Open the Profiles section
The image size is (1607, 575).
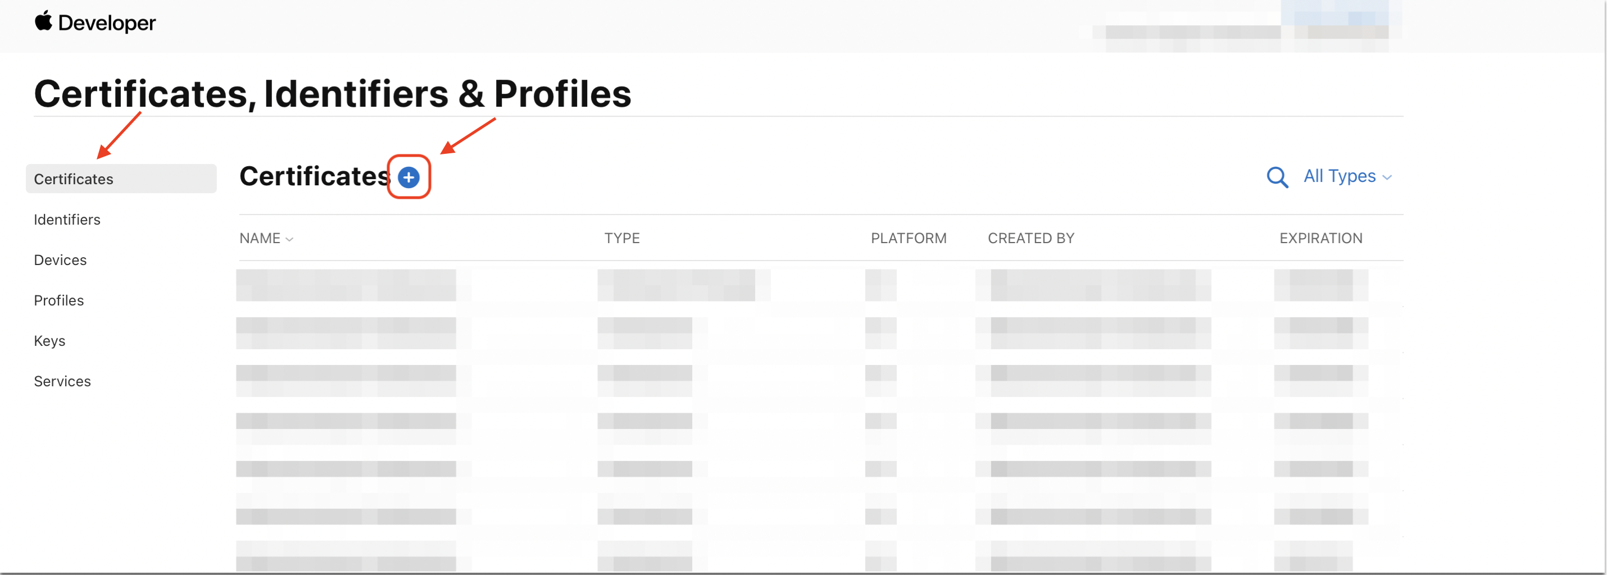click(58, 300)
